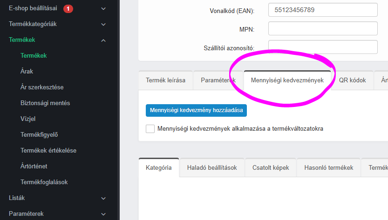
Task: Open Ártörténet page
Action: point(34,167)
